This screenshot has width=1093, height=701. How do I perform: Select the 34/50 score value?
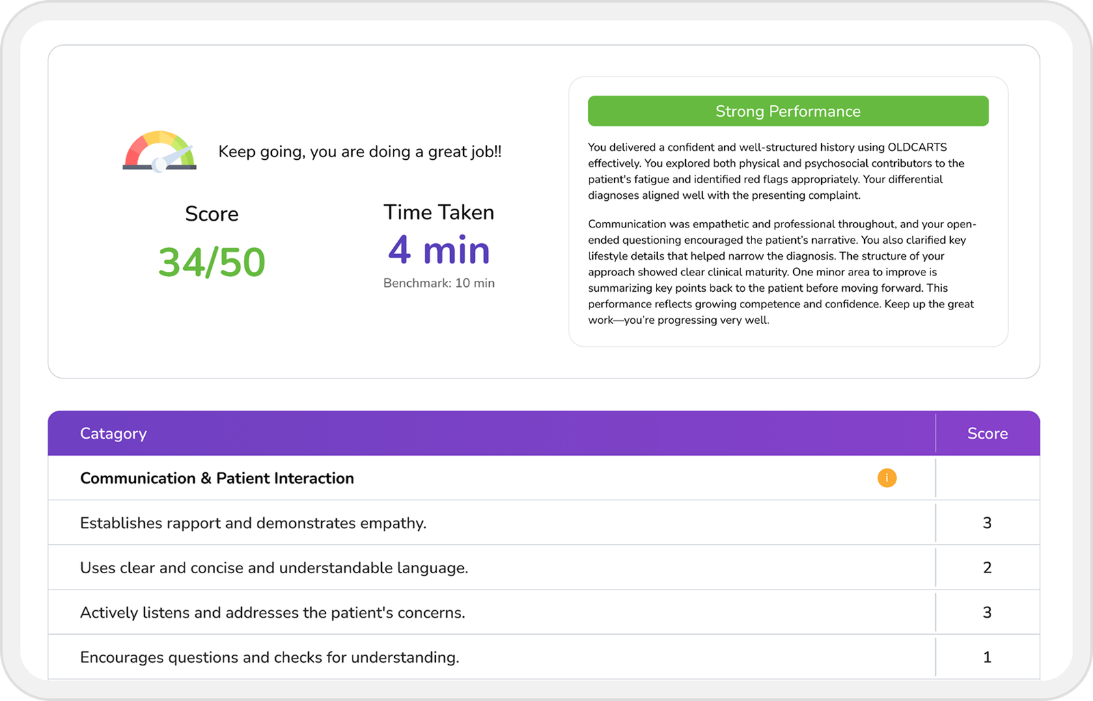pyautogui.click(x=212, y=262)
